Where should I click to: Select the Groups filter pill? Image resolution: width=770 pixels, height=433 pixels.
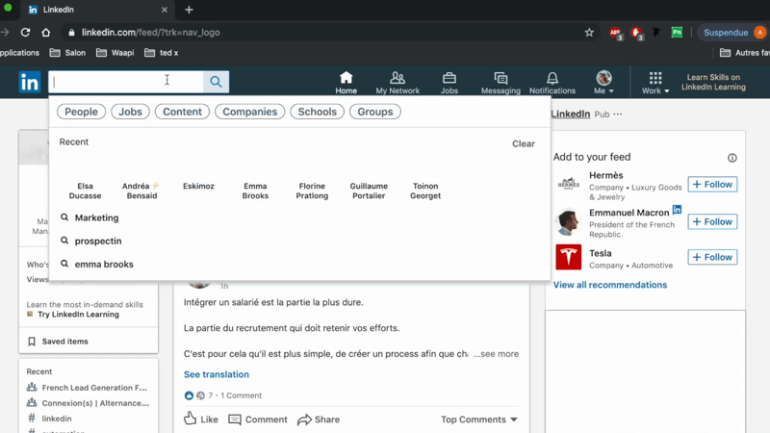click(x=375, y=112)
